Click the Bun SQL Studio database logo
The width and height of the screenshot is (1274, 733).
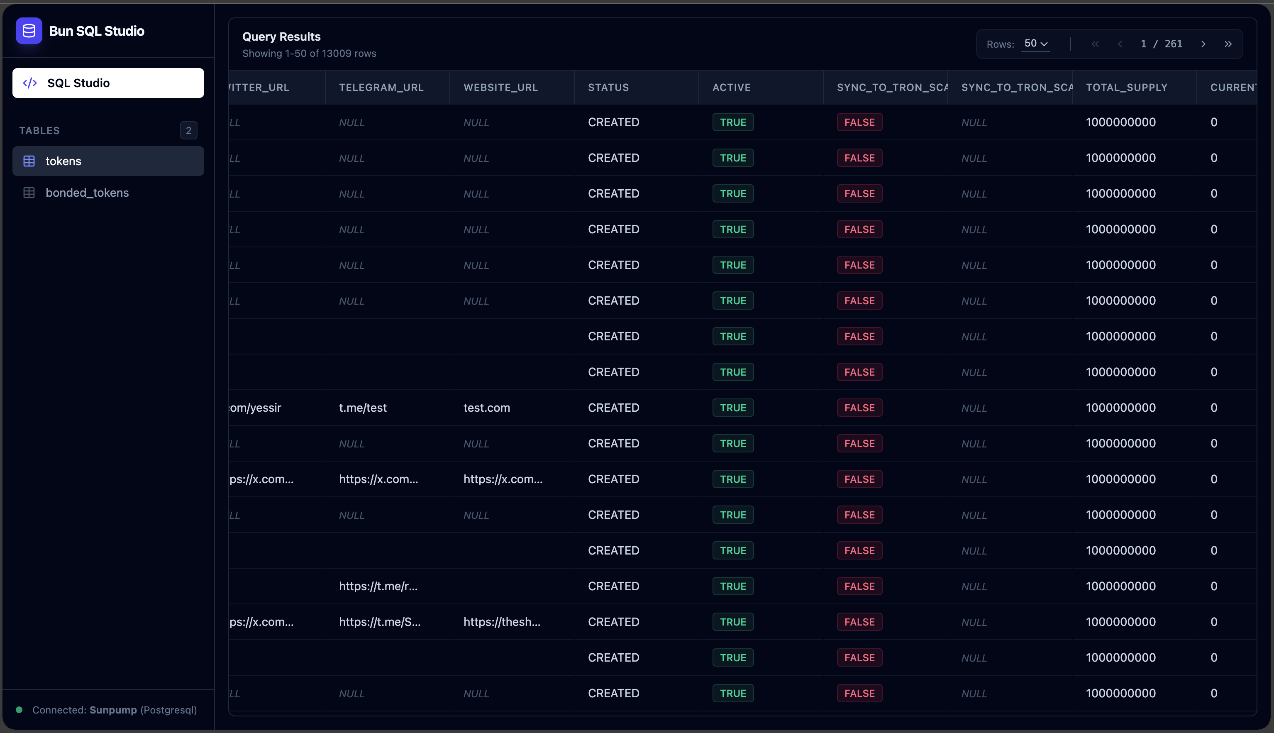pos(29,31)
